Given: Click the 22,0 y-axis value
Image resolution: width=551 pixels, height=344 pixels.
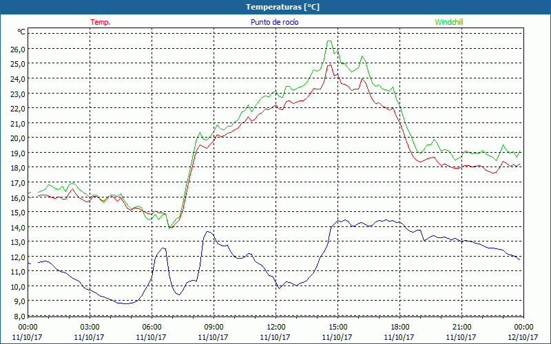Looking at the screenshot, I should coord(18,109).
